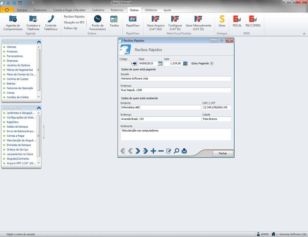The width and height of the screenshot is (308, 237).
Task: Search receipts with magnifier icon
Action: [176, 151]
